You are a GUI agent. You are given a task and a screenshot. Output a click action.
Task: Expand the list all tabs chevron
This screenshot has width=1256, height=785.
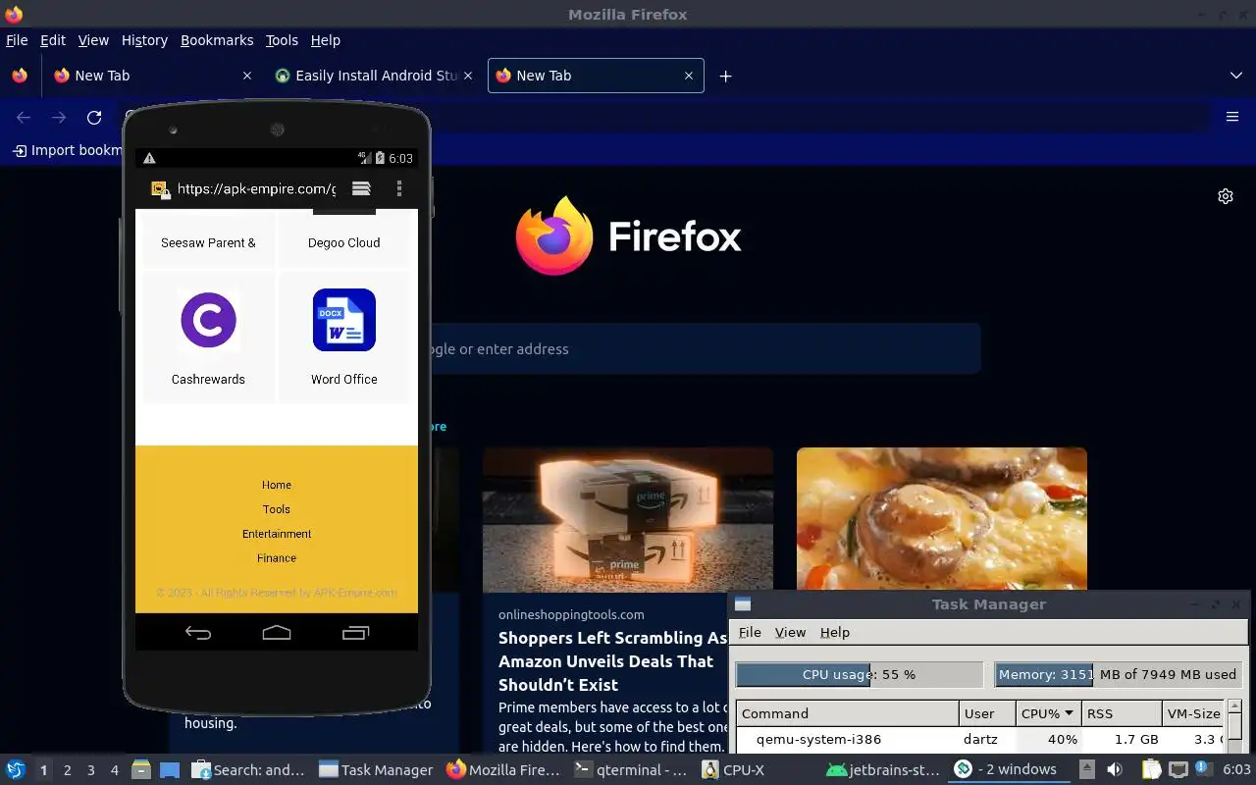(1236, 76)
